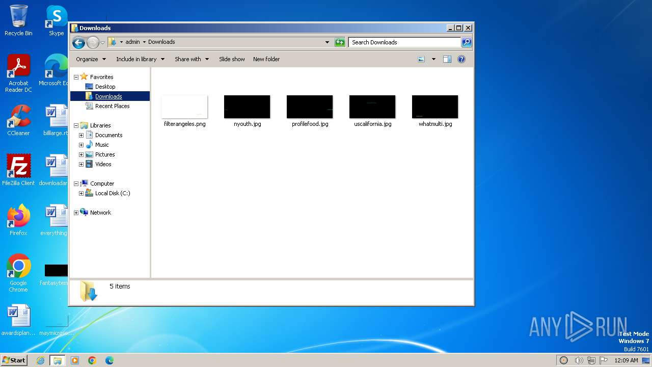The height and width of the screenshot is (367, 652).
Task: Select Downloads in Favorites
Action: point(108,96)
